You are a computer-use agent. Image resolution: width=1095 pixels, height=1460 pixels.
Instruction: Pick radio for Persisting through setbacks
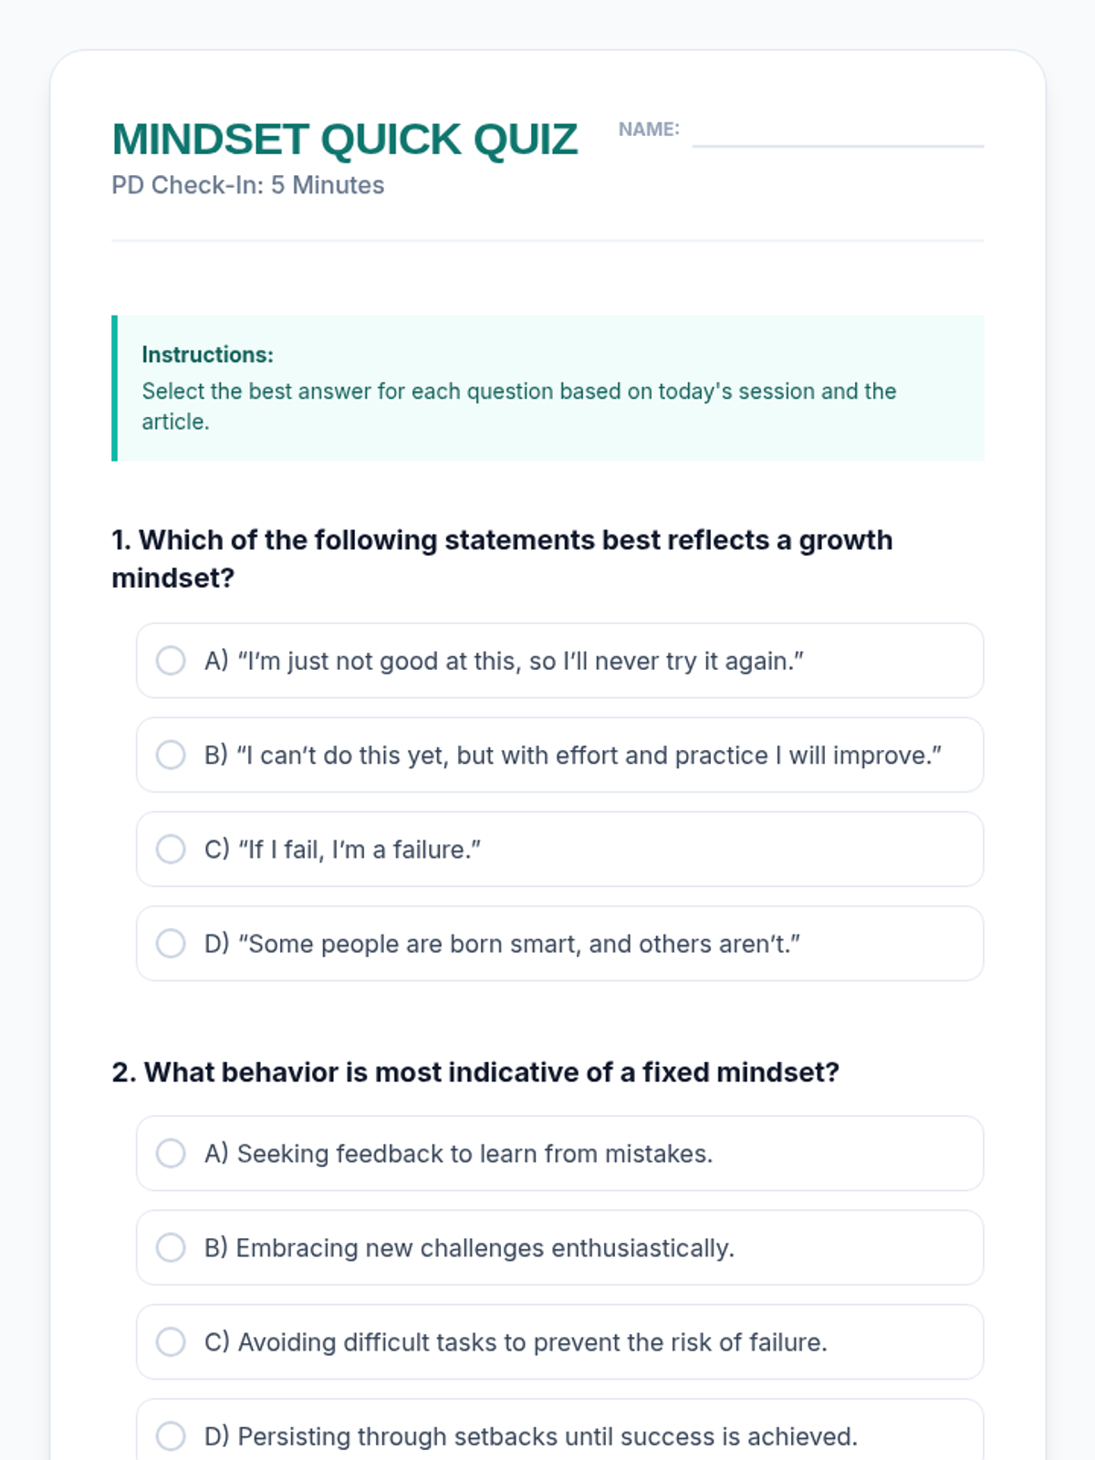coord(171,1435)
